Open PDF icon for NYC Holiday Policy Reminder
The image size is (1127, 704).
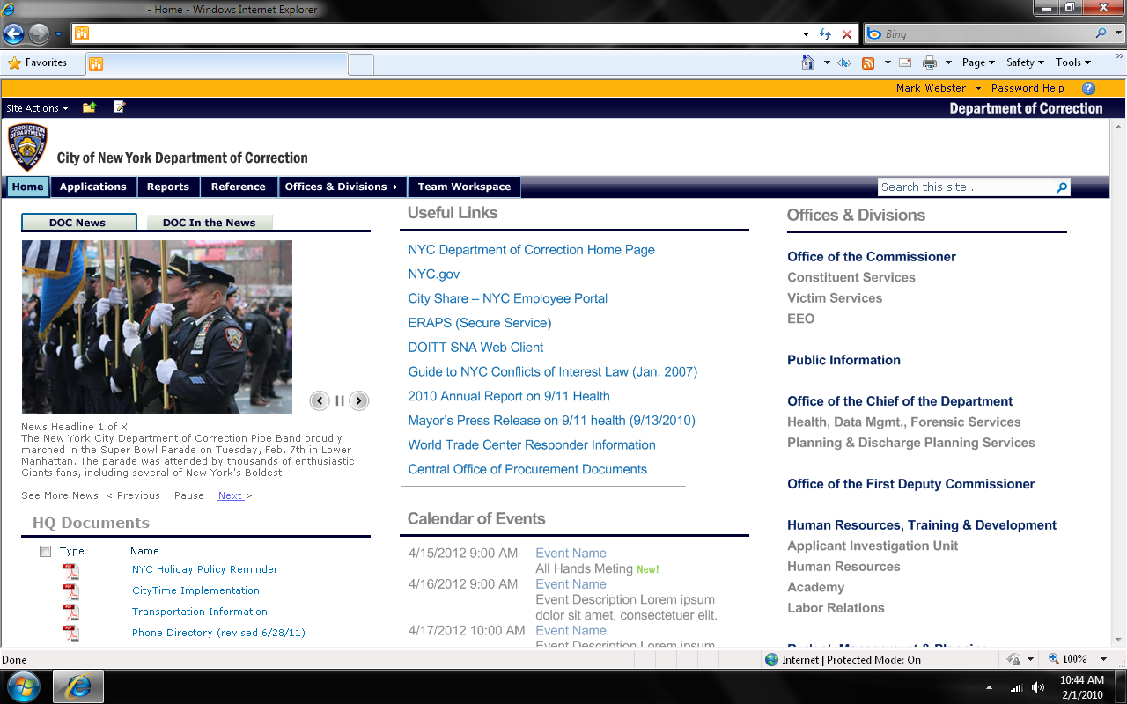[x=70, y=571]
